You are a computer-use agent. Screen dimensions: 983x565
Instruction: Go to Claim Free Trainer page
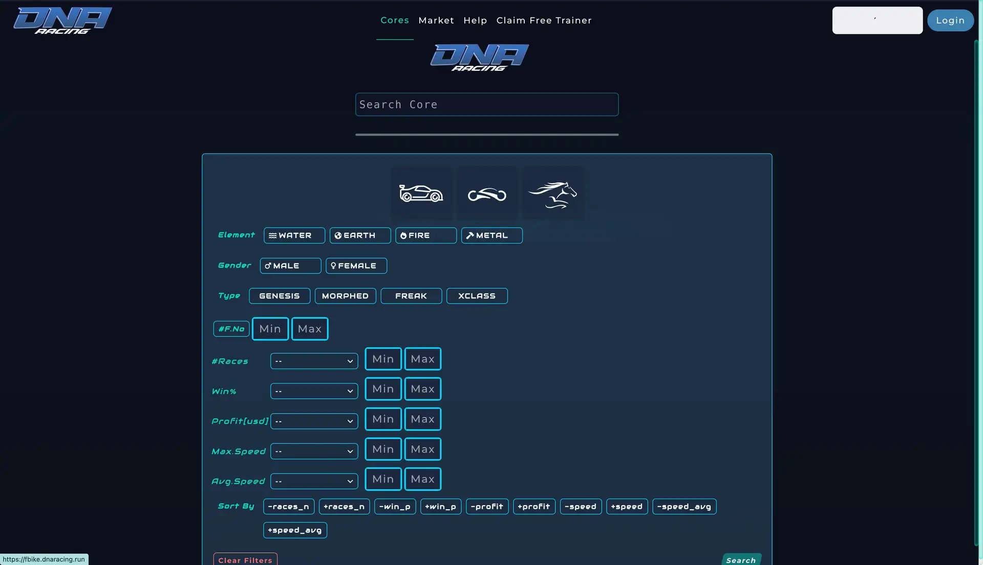[544, 20]
